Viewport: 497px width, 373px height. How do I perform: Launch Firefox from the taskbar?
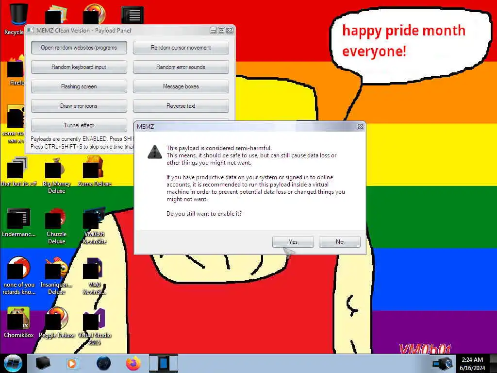pos(133,363)
